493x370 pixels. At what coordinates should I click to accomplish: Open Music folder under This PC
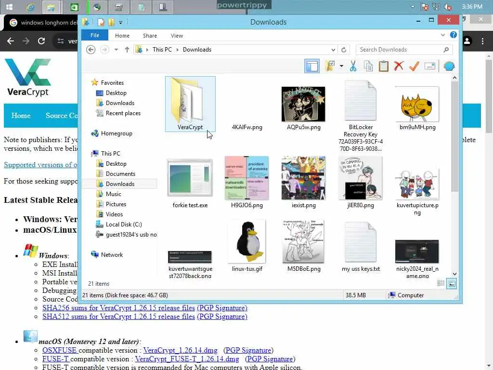click(x=113, y=194)
